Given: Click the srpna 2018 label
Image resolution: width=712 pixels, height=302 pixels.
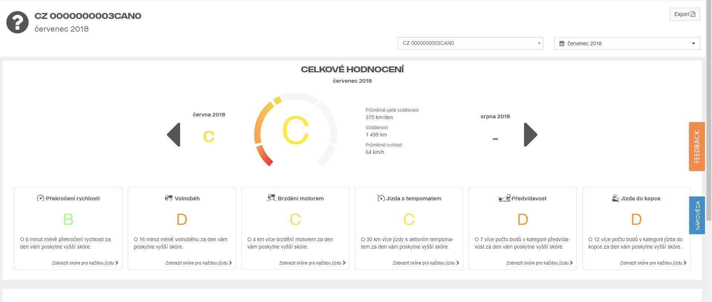Looking at the screenshot, I should 495,116.
